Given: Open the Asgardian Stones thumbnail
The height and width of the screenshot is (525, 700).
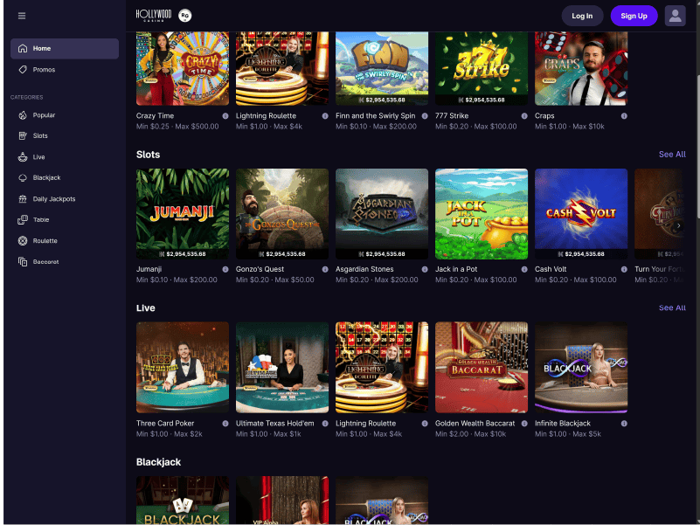Looking at the screenshot, I should [x=382, y=214].
